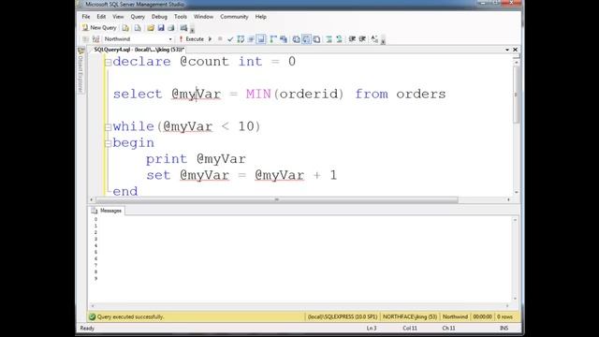Switch to Results to File

(x=316, y=39)
